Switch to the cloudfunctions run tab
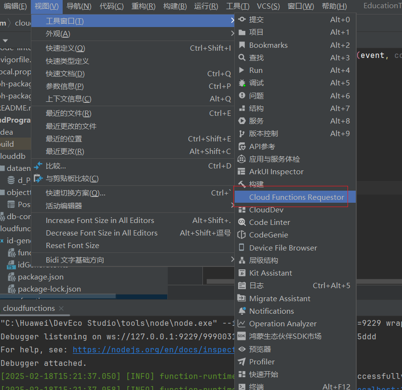 [x=29, y=308]
